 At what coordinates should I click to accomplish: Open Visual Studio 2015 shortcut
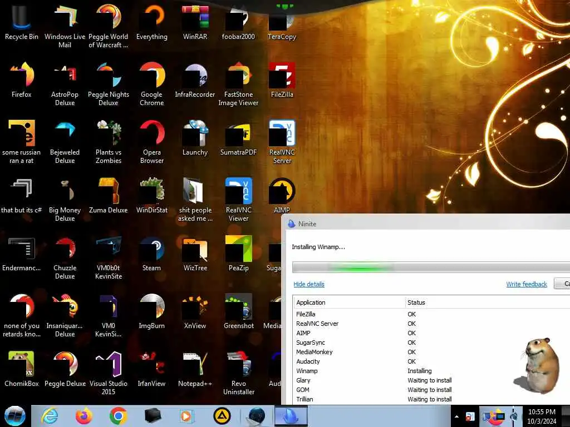coord(109,373)
